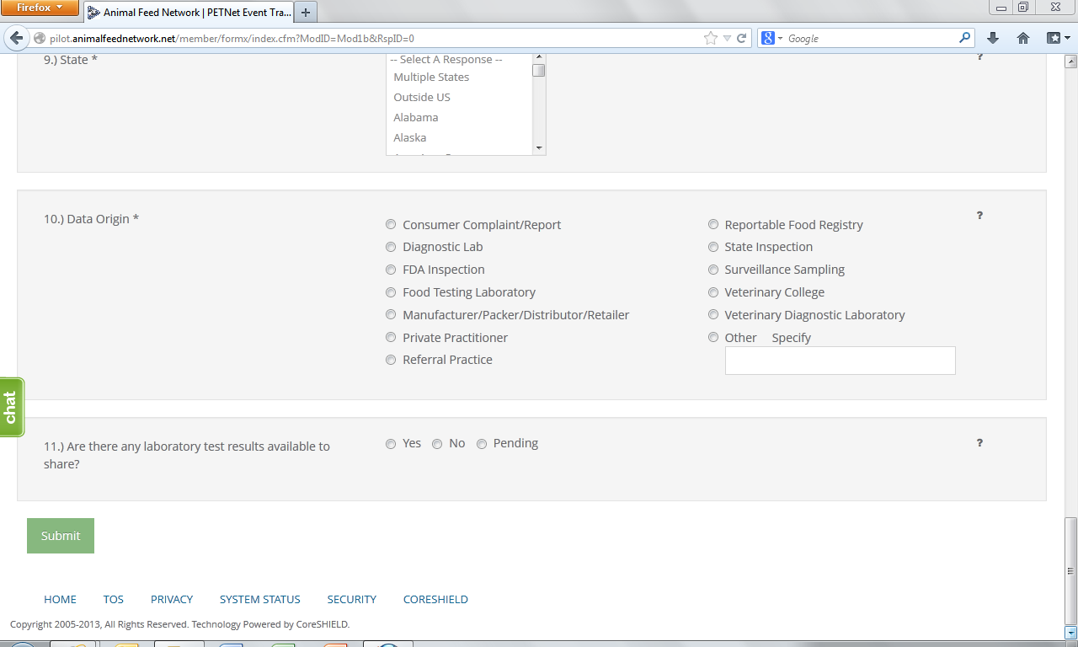The image size is (1078, 647).
Task: Select Food Testing Laboratory option
Action: click(x=391, y=292)
